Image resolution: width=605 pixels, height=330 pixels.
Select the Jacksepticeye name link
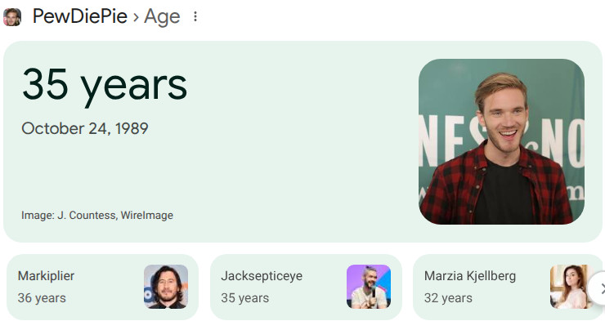point(262,276)
